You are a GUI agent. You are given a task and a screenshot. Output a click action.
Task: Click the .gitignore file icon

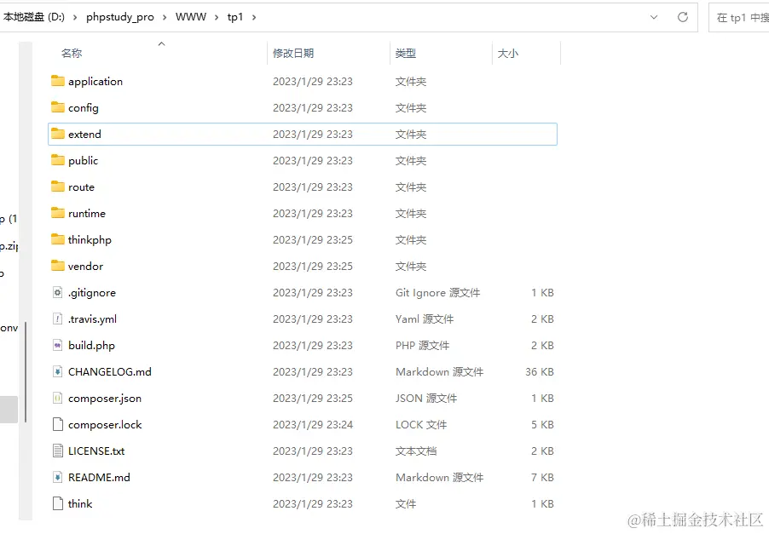point(58,292)
